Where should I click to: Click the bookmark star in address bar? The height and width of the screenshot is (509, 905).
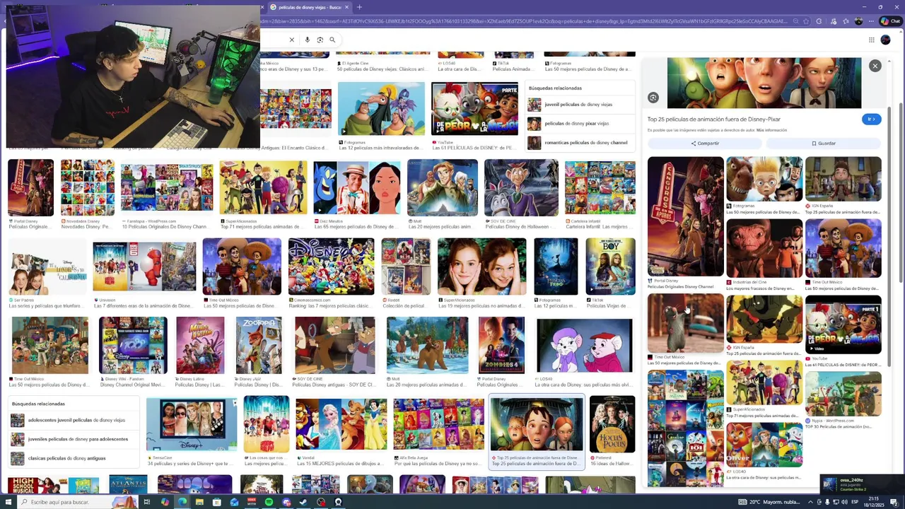point(805,21)
